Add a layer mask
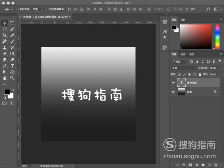Image resolution: width=224 pixels, height=168 pixels. click(190, 165)
